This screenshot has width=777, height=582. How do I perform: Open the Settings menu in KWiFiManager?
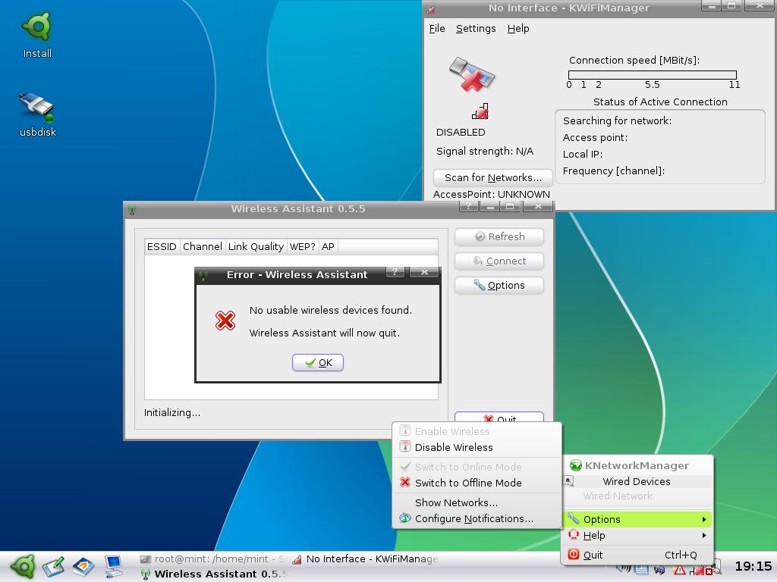click(x=476, y=29)
